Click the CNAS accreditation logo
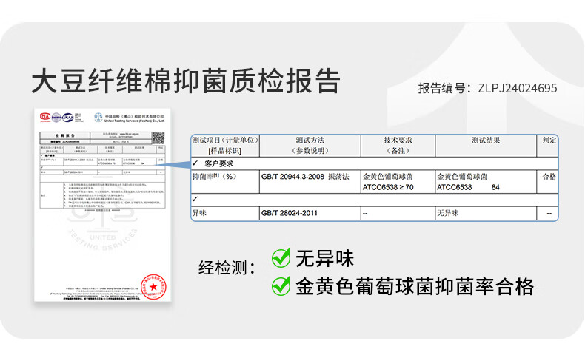The height and width of the screenshot is (355, 585). [x=68, y=117]
